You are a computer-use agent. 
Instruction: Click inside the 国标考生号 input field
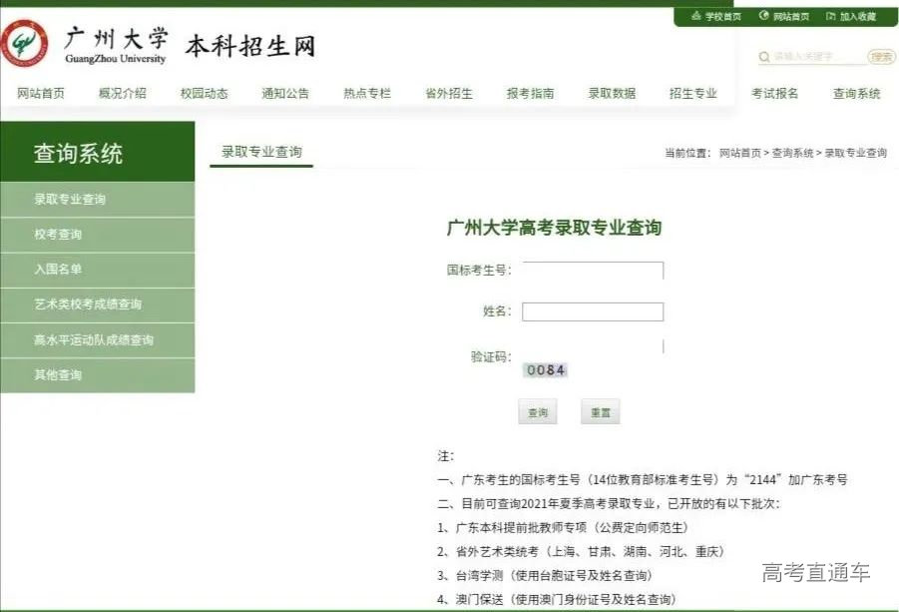pos(593,270)
